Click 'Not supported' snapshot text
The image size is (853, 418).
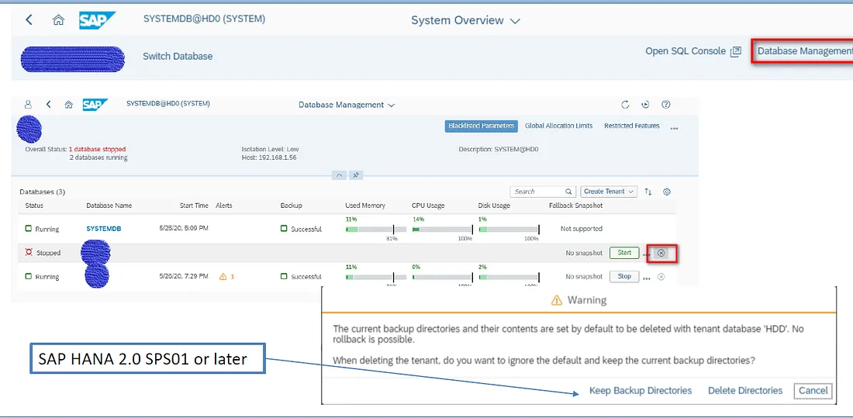[x=582, y=229]
